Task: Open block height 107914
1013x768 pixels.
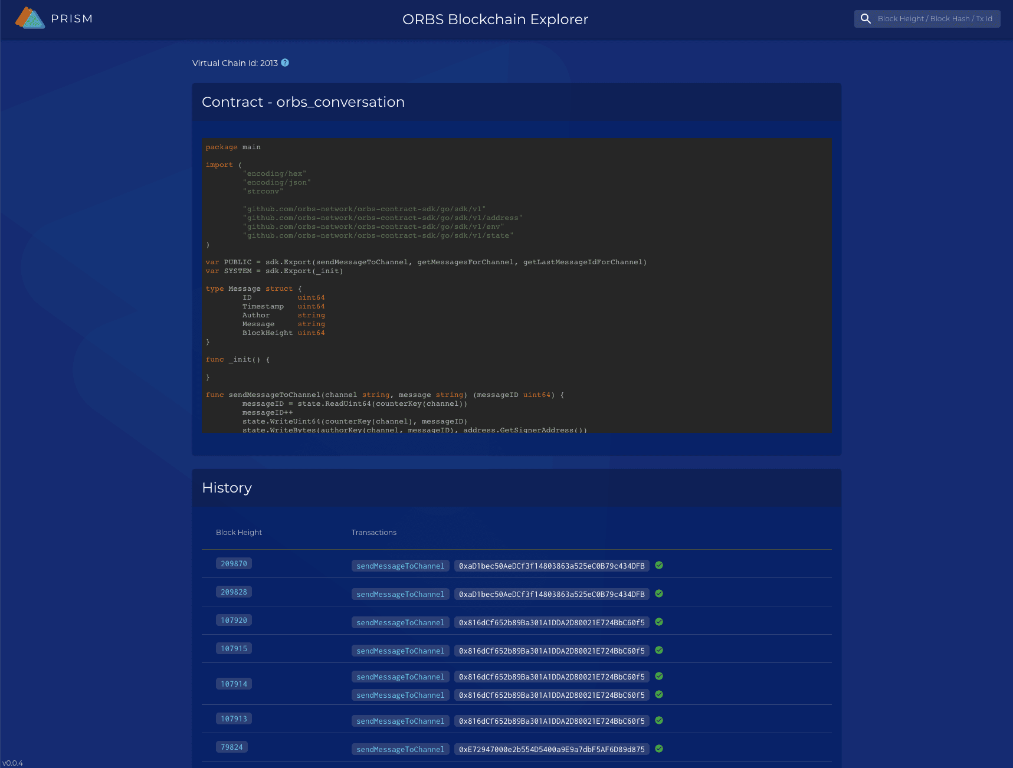Action: pyautogui.click(x=234, y=684)
